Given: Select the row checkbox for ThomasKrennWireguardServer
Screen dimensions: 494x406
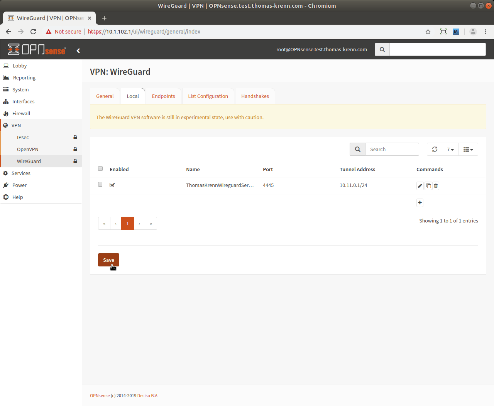Looking at the screenshot, I should pos(100,185).
